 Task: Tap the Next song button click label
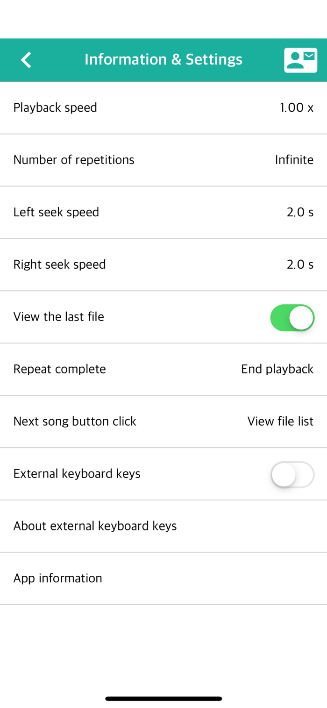point(75,422)
